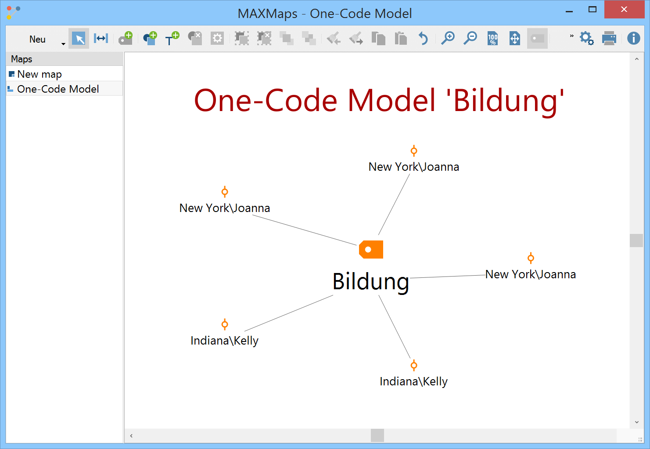Select the bottom 'Indiana\Kelly' label
The image size is (650, 449).
point(414,381)
